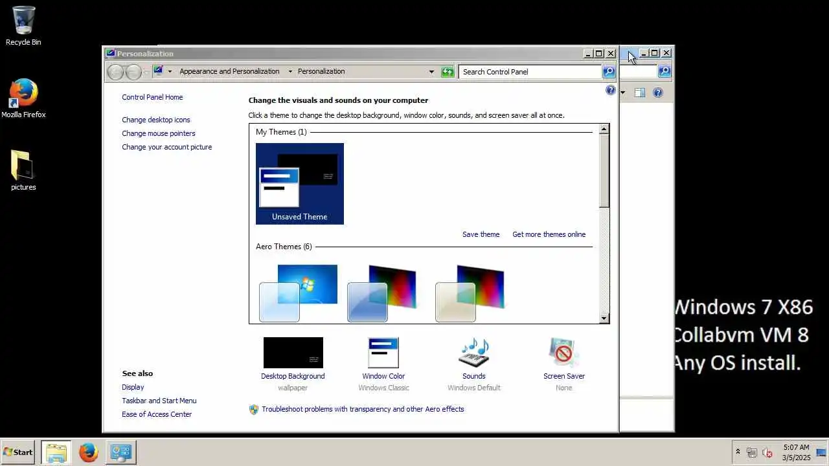Screen dimensions: 829x466
Task: Click Troubleshoot problems with transparency link
Action: click(x=363, y=409)
